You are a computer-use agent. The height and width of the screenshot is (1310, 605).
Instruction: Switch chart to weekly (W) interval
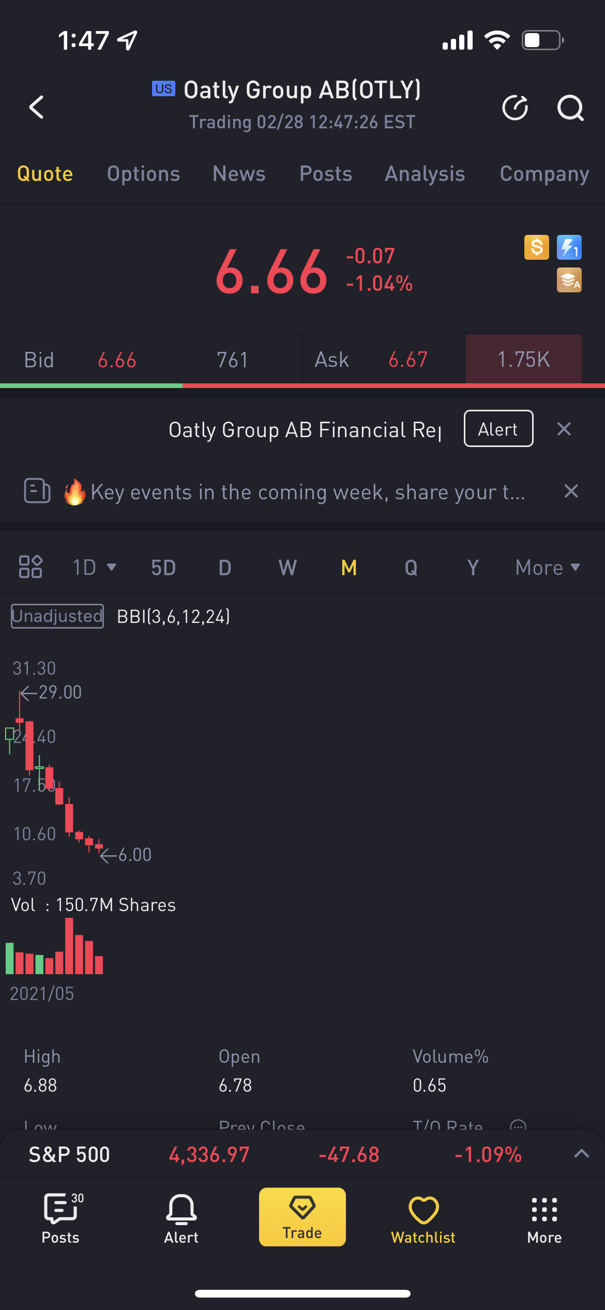click(x=288, y=568)
